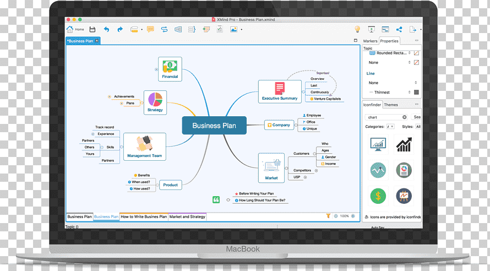Image resolution: width=490 pixels, height=271 pixels.
Task: Open the Market and Strategy sheet tab
Action: [187, 216]
